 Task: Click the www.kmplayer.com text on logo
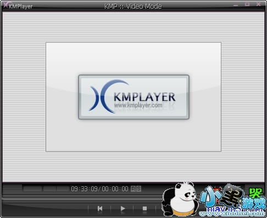point(138,105)
